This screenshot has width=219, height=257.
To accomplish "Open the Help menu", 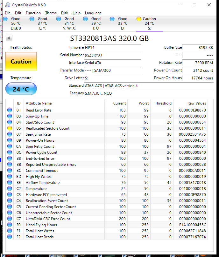I will coord(76,13).
